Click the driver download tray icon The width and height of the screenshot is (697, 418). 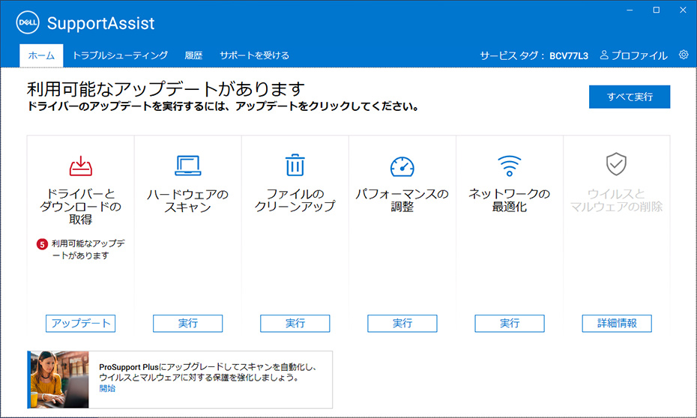(79, 165)
